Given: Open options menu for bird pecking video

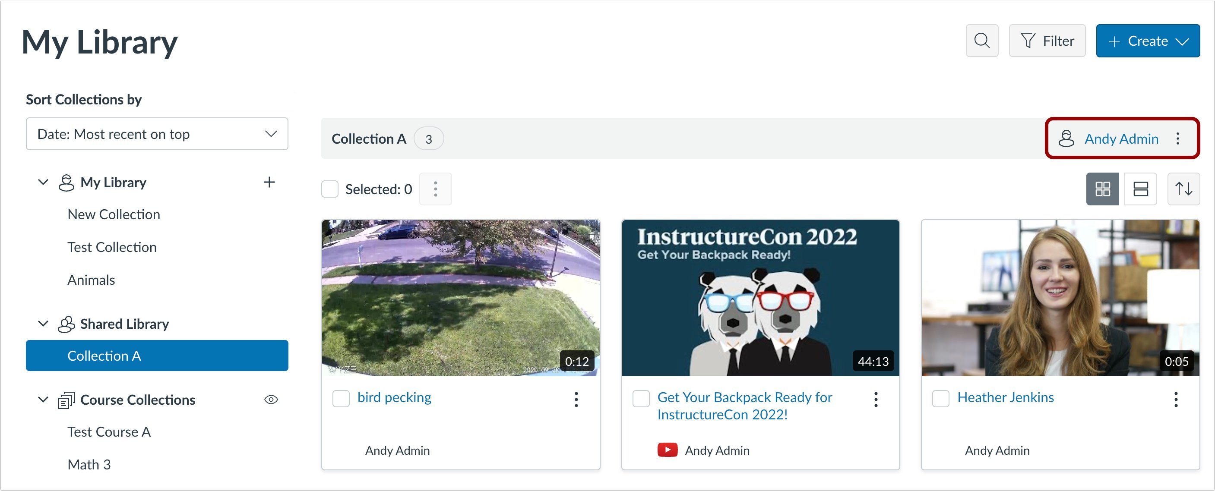Looking at the screenshot, I should pyautogui.click(x=576, y=399).
